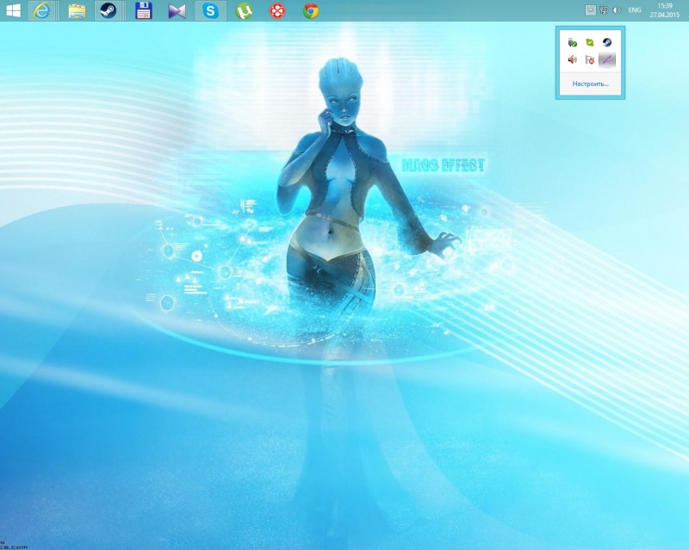Click the Safely Remove Hardware icon in the tray popup

[572, 43]
